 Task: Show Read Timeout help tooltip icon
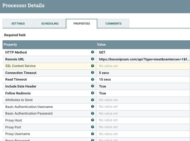tap(92, 79)
